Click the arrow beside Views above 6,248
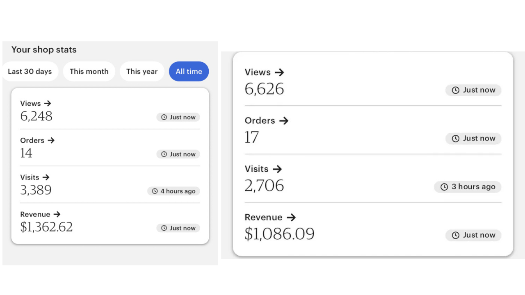The height and width of the screenshot is (295, 525). point(48,104)
